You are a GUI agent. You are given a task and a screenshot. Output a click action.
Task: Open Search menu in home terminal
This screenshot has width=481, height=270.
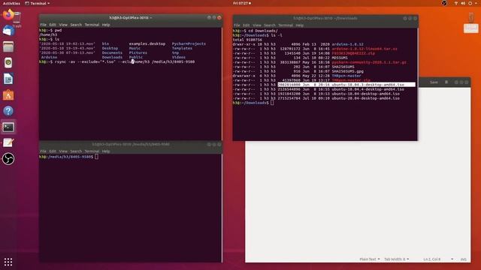(x=76, y=25)
